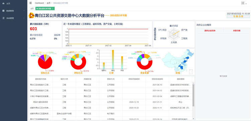Click the 主页 dashboard icon in sidebar
The width and height of the screenshot is (251, 121).
pyautogui.click(x=4, y=3)
